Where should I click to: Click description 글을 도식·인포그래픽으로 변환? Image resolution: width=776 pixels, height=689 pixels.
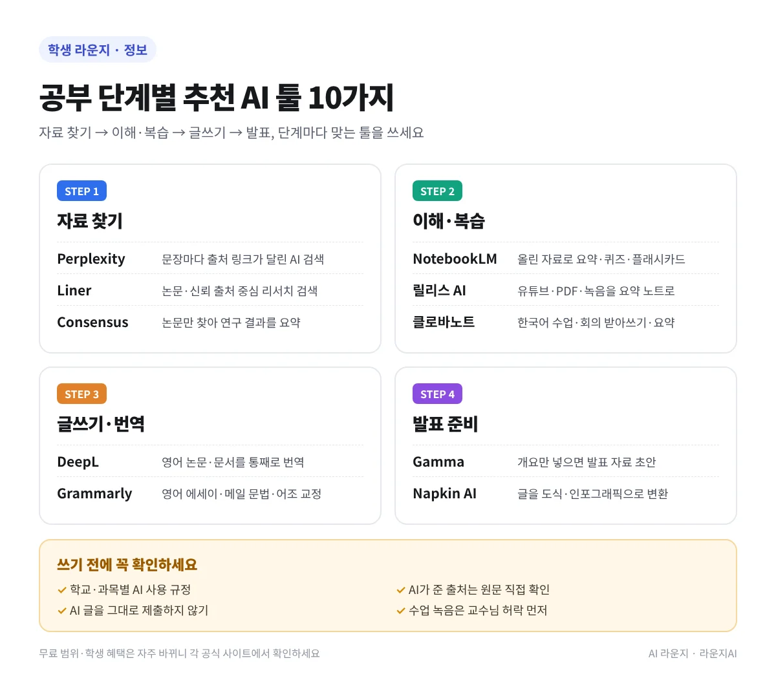[x=593, y=494]
